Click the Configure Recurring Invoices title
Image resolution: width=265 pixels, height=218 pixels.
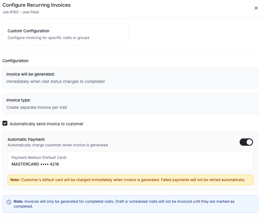[x=36, y=5]
